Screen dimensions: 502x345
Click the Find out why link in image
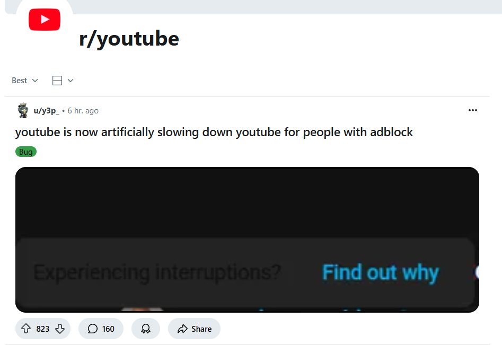click(x=380, y=273)
